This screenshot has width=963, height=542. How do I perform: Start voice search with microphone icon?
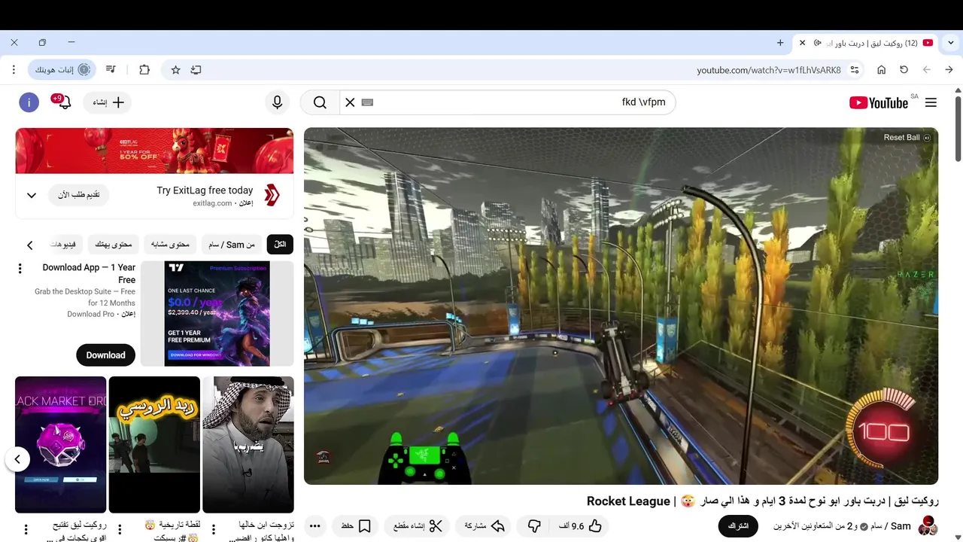pyautogui.click(x=277, y=102)
